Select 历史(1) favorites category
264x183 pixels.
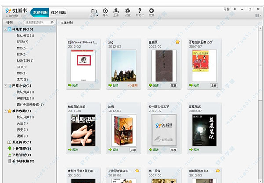click(x=22, y=130)
